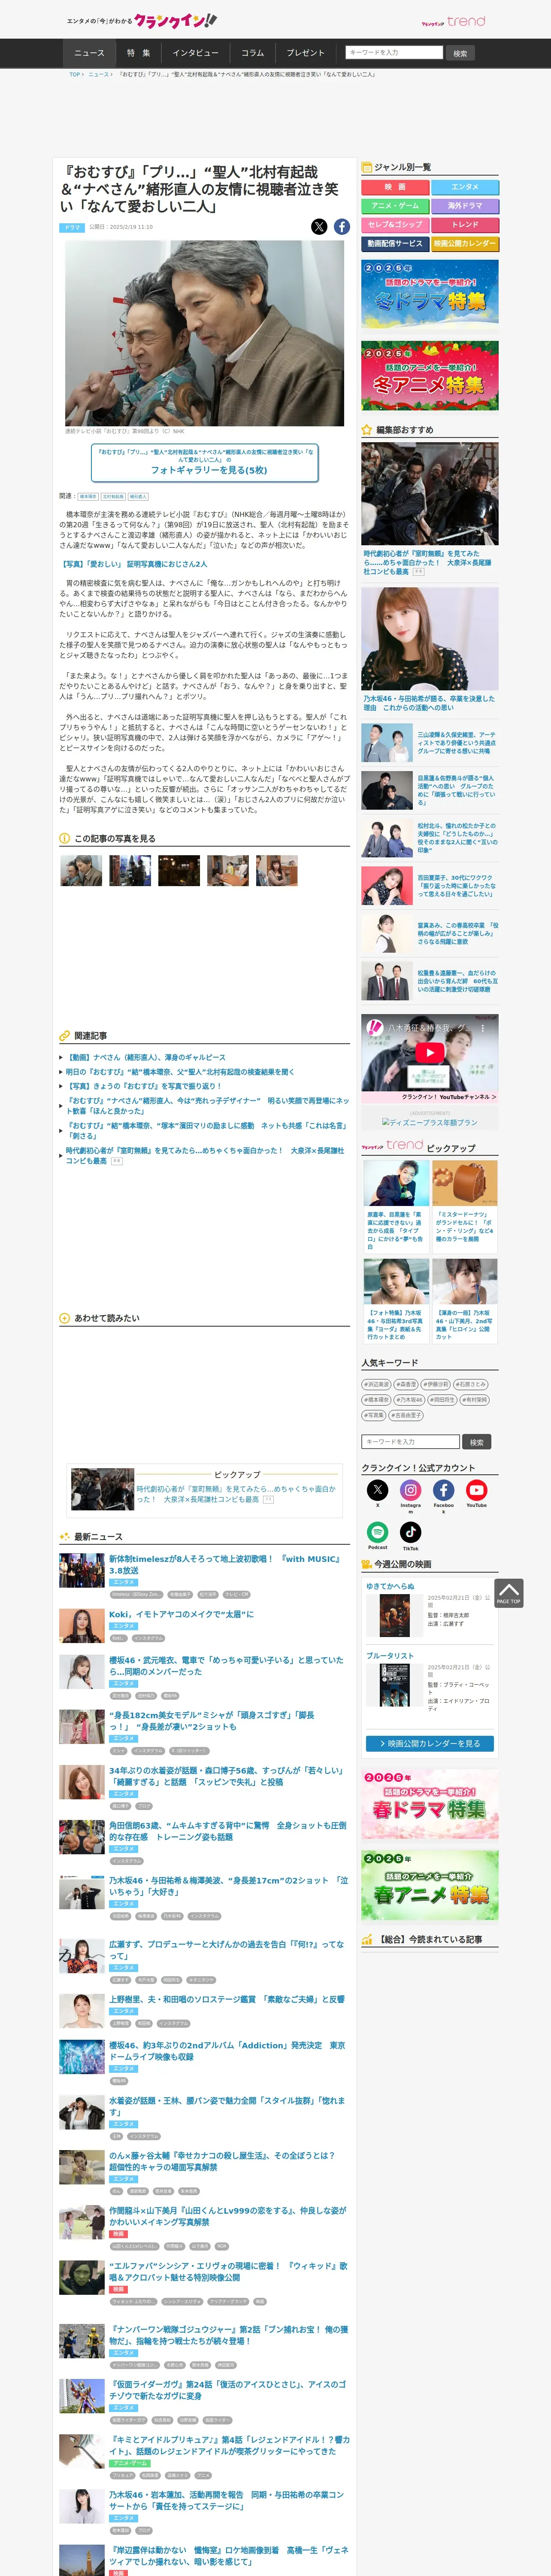Click header 検索 button
The width and height of the screenshot is (551, 2576).
coord(460,53)
